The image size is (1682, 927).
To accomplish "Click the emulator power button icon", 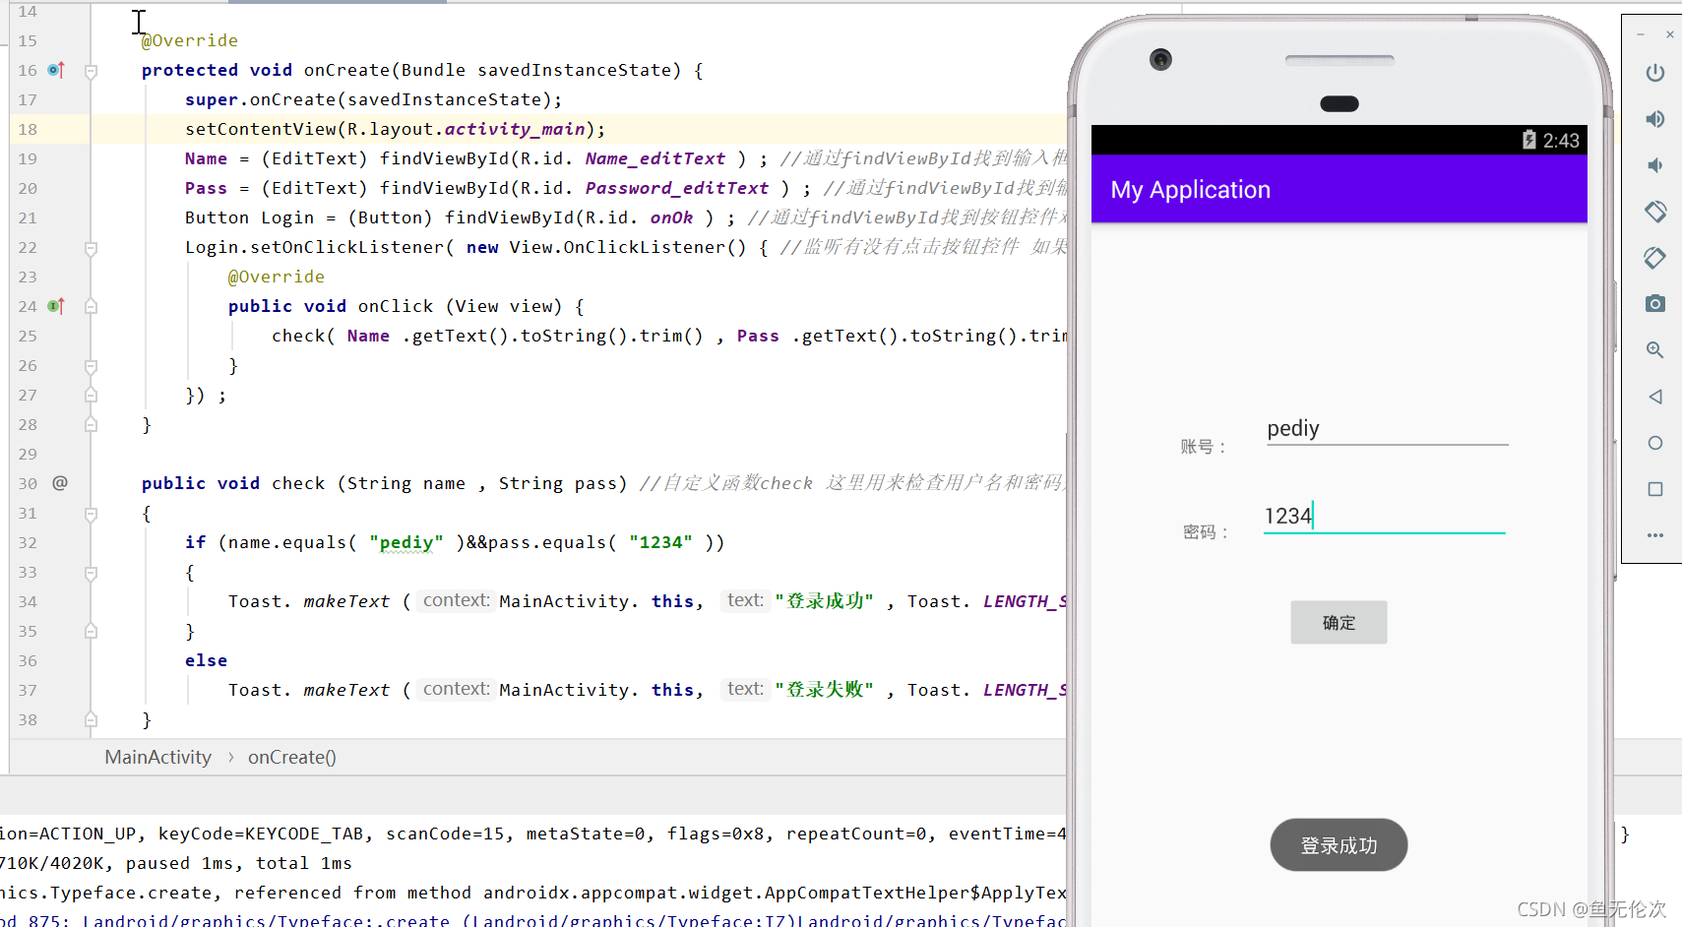I will click(1655, 73).
